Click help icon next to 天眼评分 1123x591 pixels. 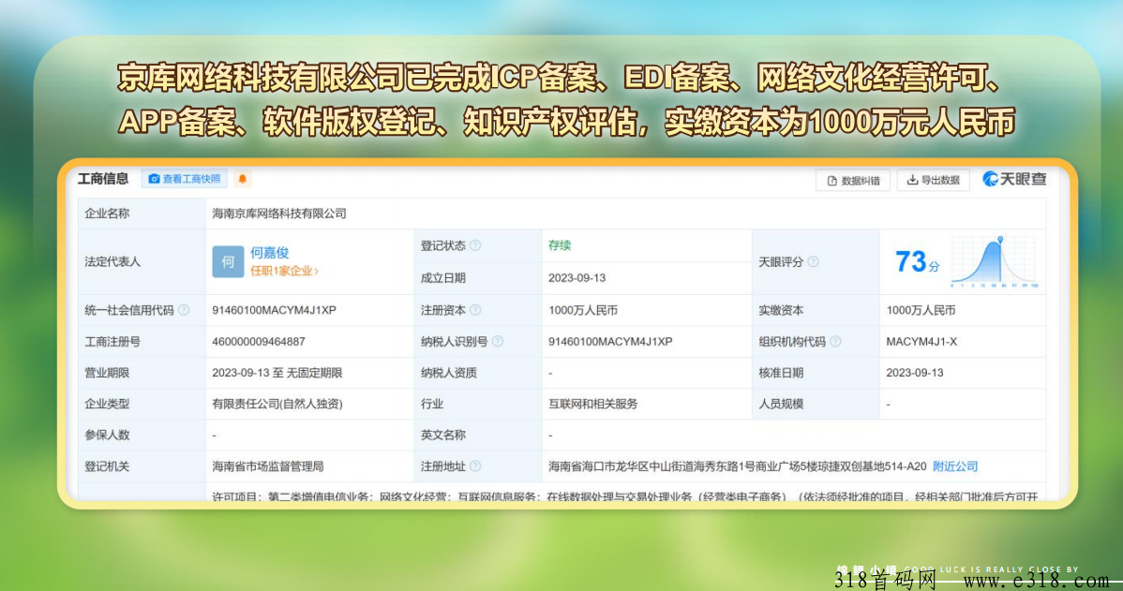(813, 262)
